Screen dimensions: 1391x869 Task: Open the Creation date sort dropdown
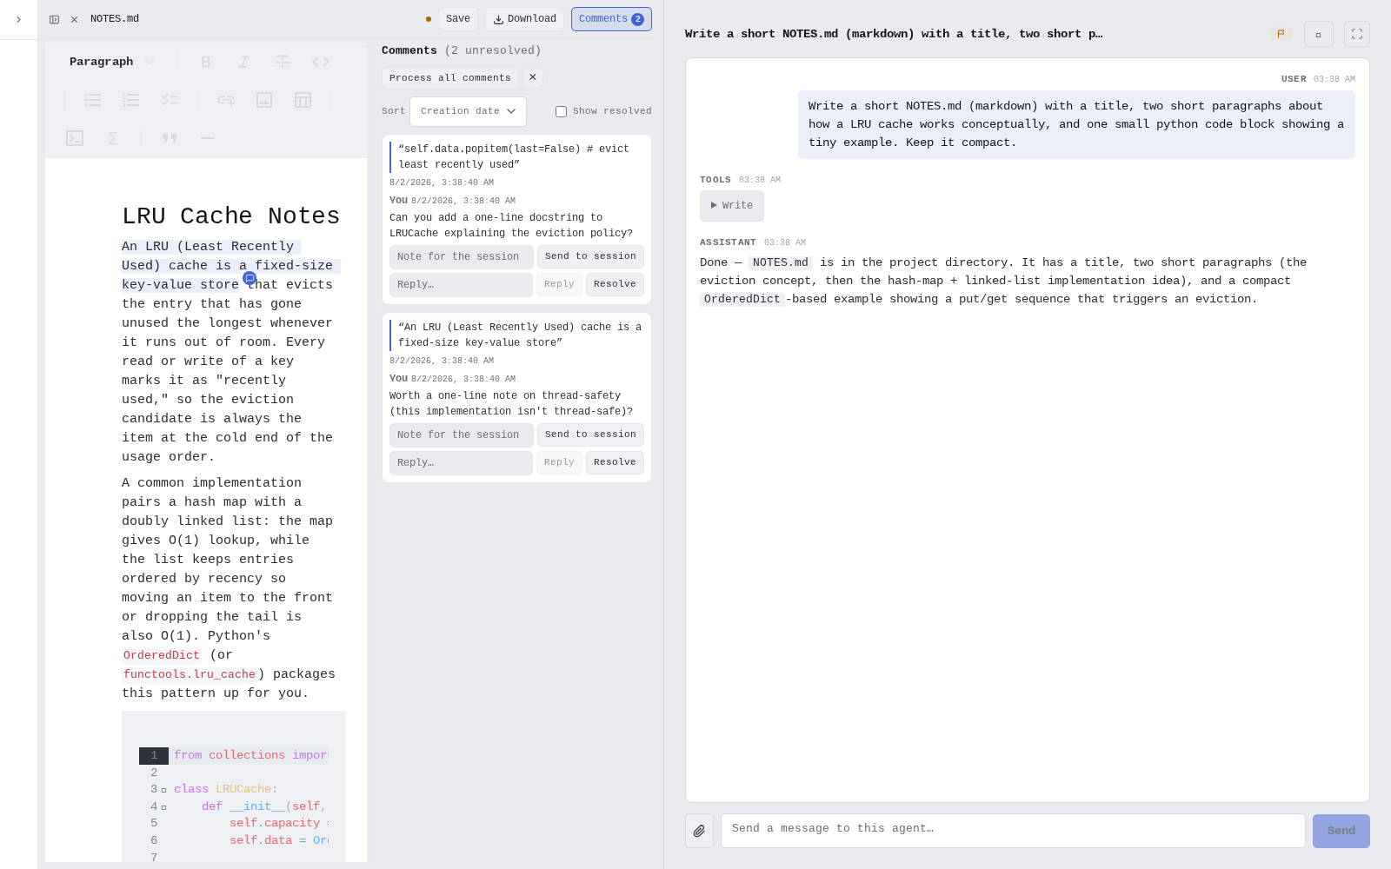pos(468,111)
